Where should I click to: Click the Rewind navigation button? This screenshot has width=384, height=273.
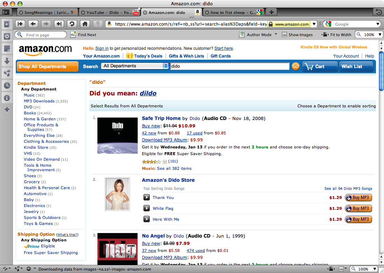pos(20,24)
